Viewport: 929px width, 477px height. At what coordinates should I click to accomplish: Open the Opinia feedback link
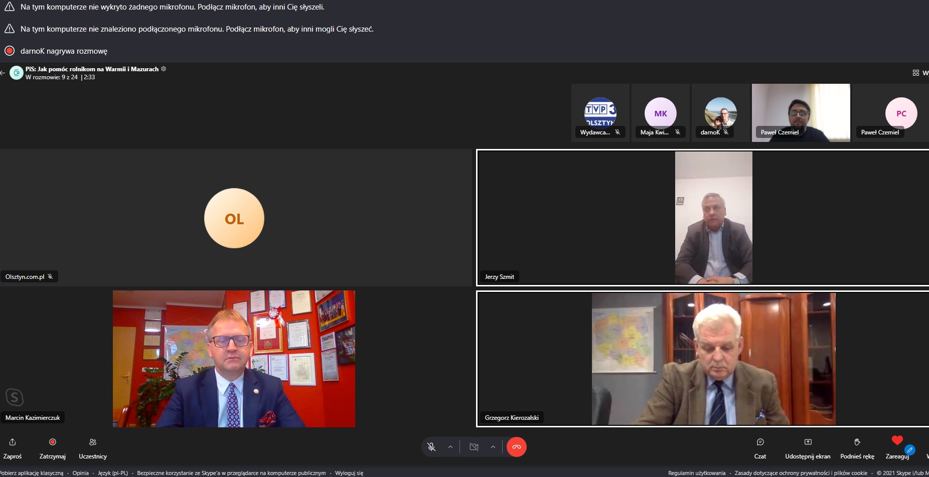[80, 473]
